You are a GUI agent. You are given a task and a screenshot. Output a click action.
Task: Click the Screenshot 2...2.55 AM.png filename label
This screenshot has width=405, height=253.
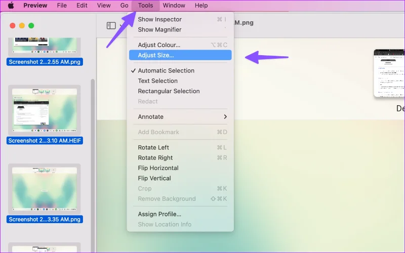pyautogui.click(x=45, y=62)
